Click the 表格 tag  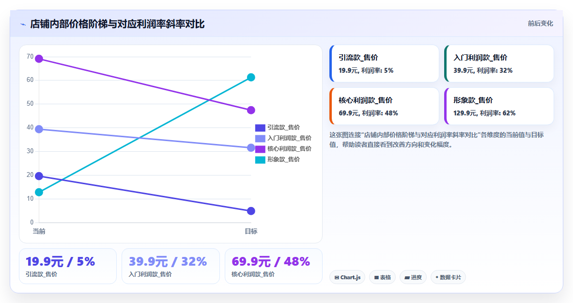click(382, 277)
